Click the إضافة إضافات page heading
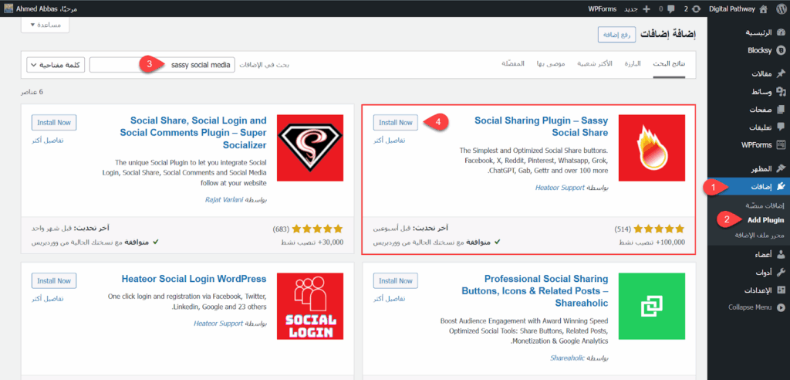This screenshot has height=380, width=790. (668, 34)
